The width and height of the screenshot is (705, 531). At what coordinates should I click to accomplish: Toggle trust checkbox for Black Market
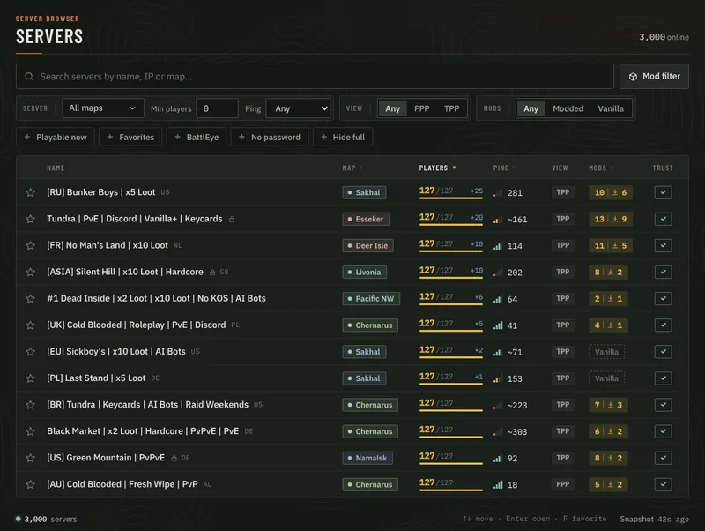664,431
